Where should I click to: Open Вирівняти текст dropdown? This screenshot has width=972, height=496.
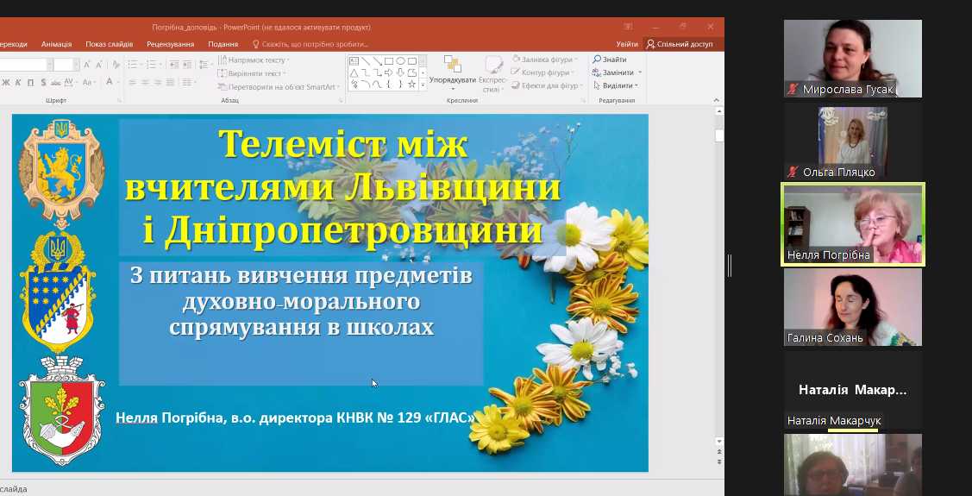pyautogui.click(x=252, y=73)
